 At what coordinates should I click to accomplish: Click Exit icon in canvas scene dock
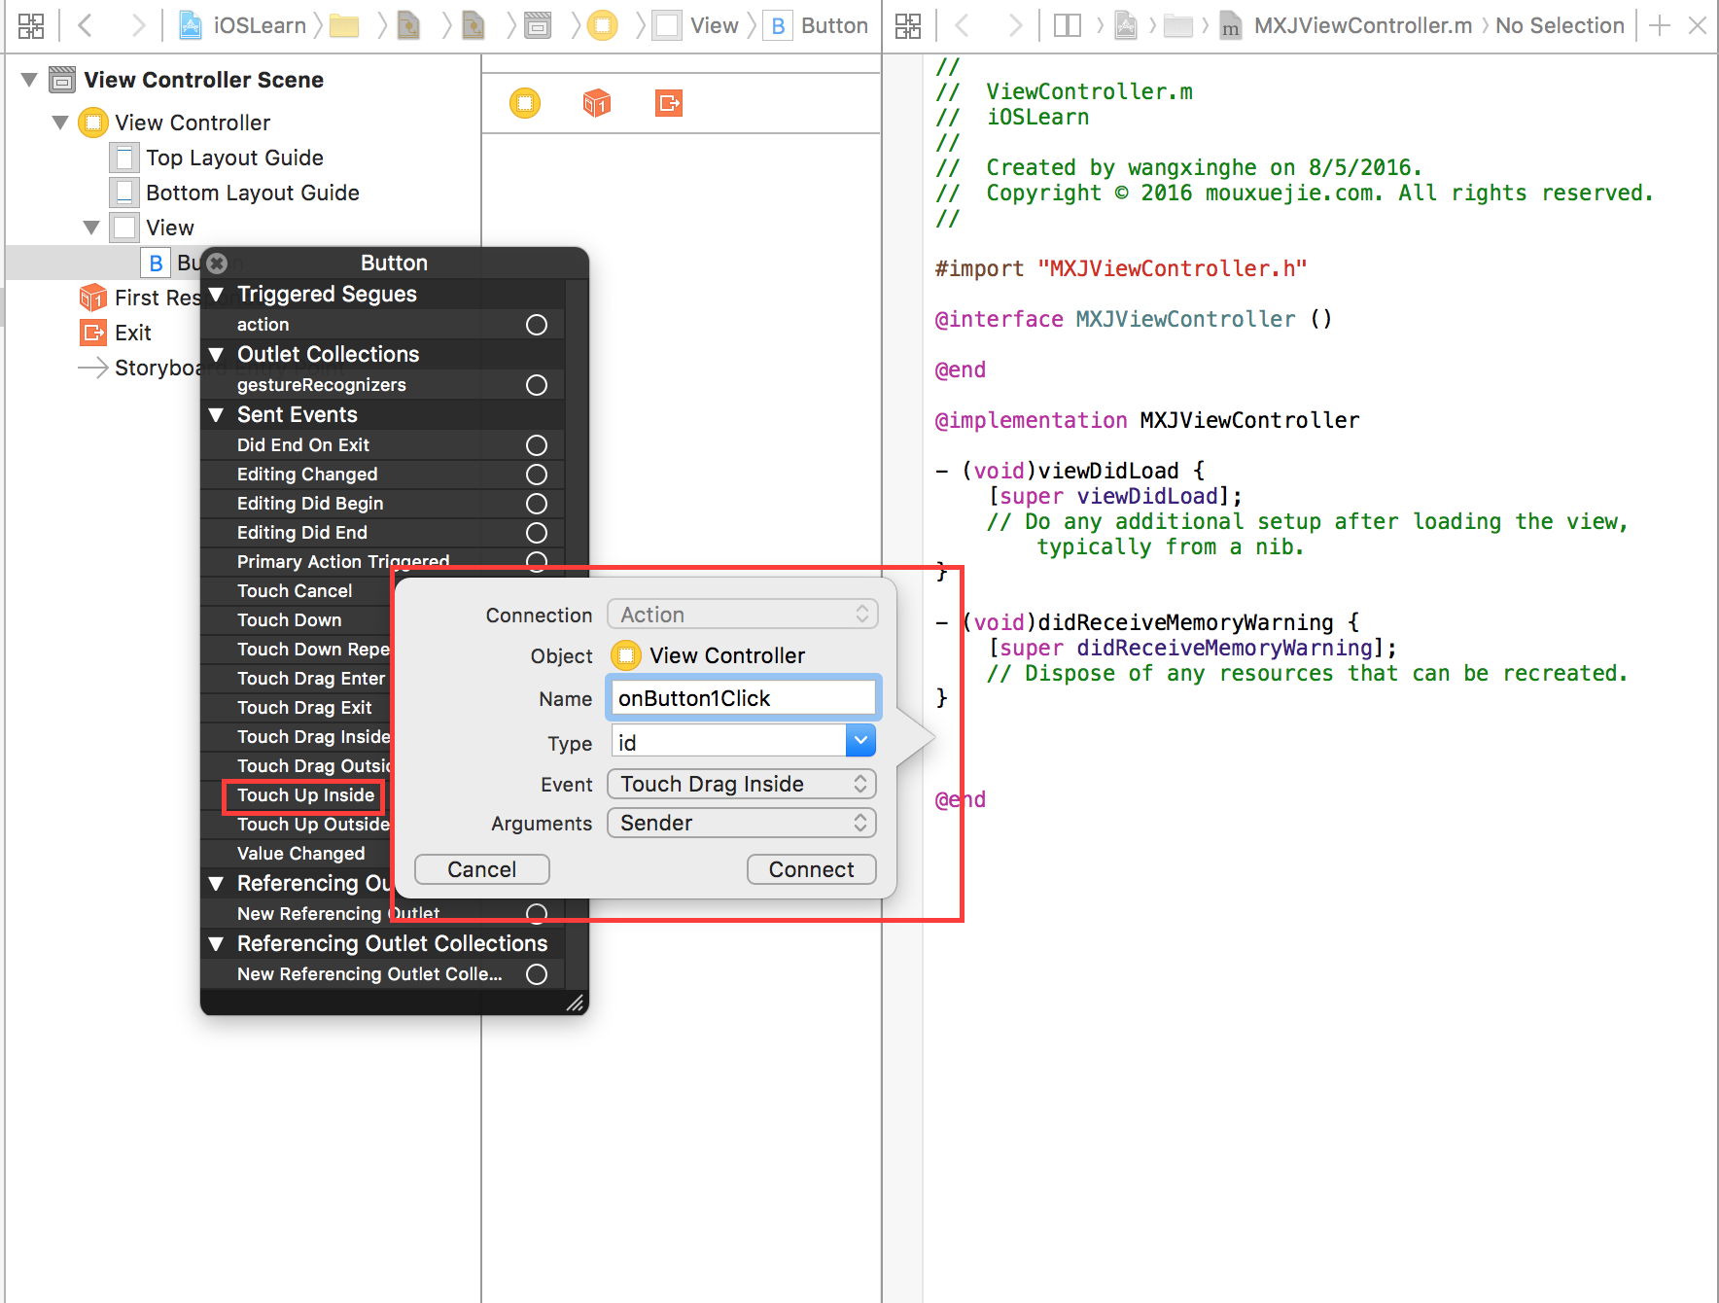(x=669, y=102)
